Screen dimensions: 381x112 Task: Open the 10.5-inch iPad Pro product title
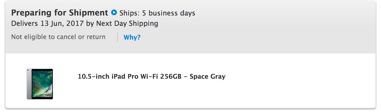[x=152, y=77]
